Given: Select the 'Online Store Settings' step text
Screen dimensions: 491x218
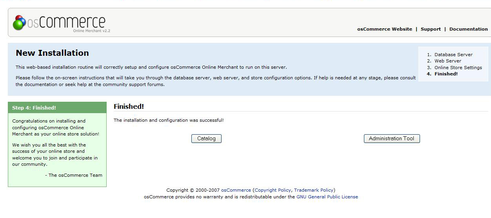Looking at the screenshot, I should 458,68.
